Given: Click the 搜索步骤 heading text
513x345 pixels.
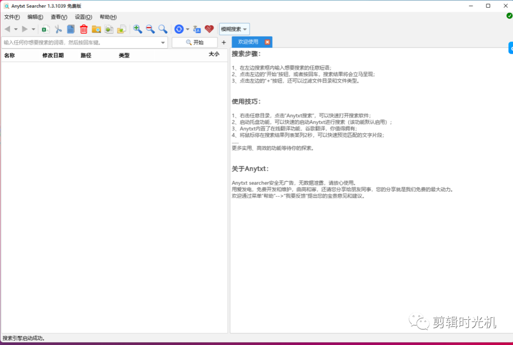Looking at the screenshot, I should click(x=247, y=54).
